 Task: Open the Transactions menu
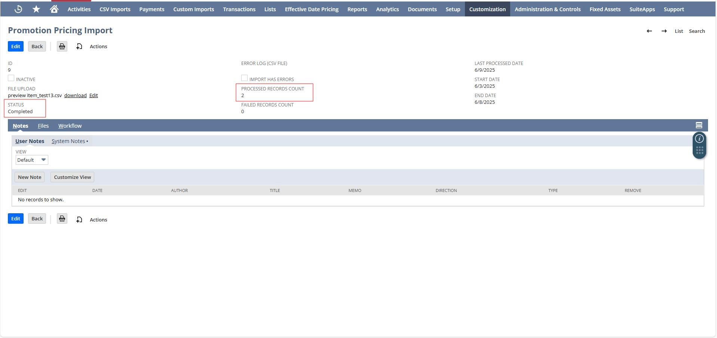tap(239, 9)
